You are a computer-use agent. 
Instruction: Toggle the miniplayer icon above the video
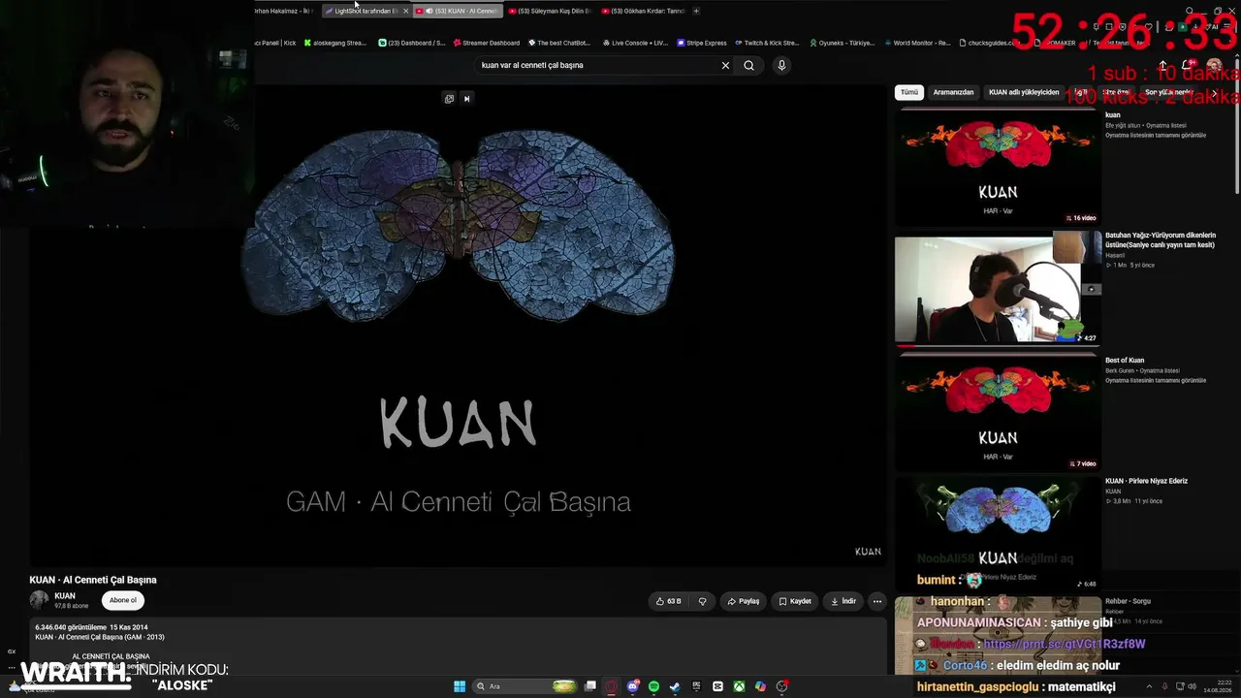[449, 98]
